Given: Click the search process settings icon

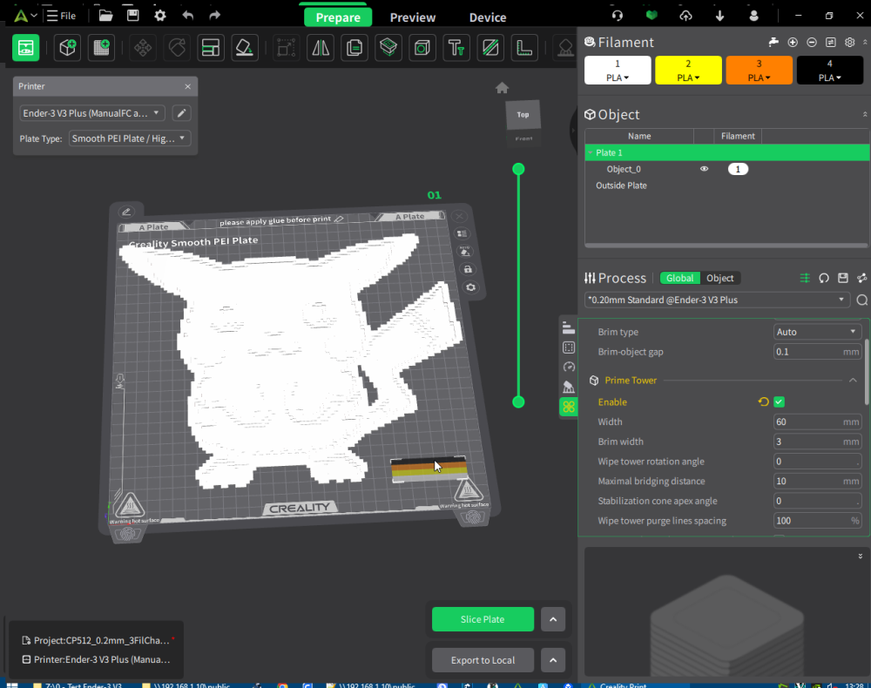Looking at the screenshot, I should tap(861, 300).
